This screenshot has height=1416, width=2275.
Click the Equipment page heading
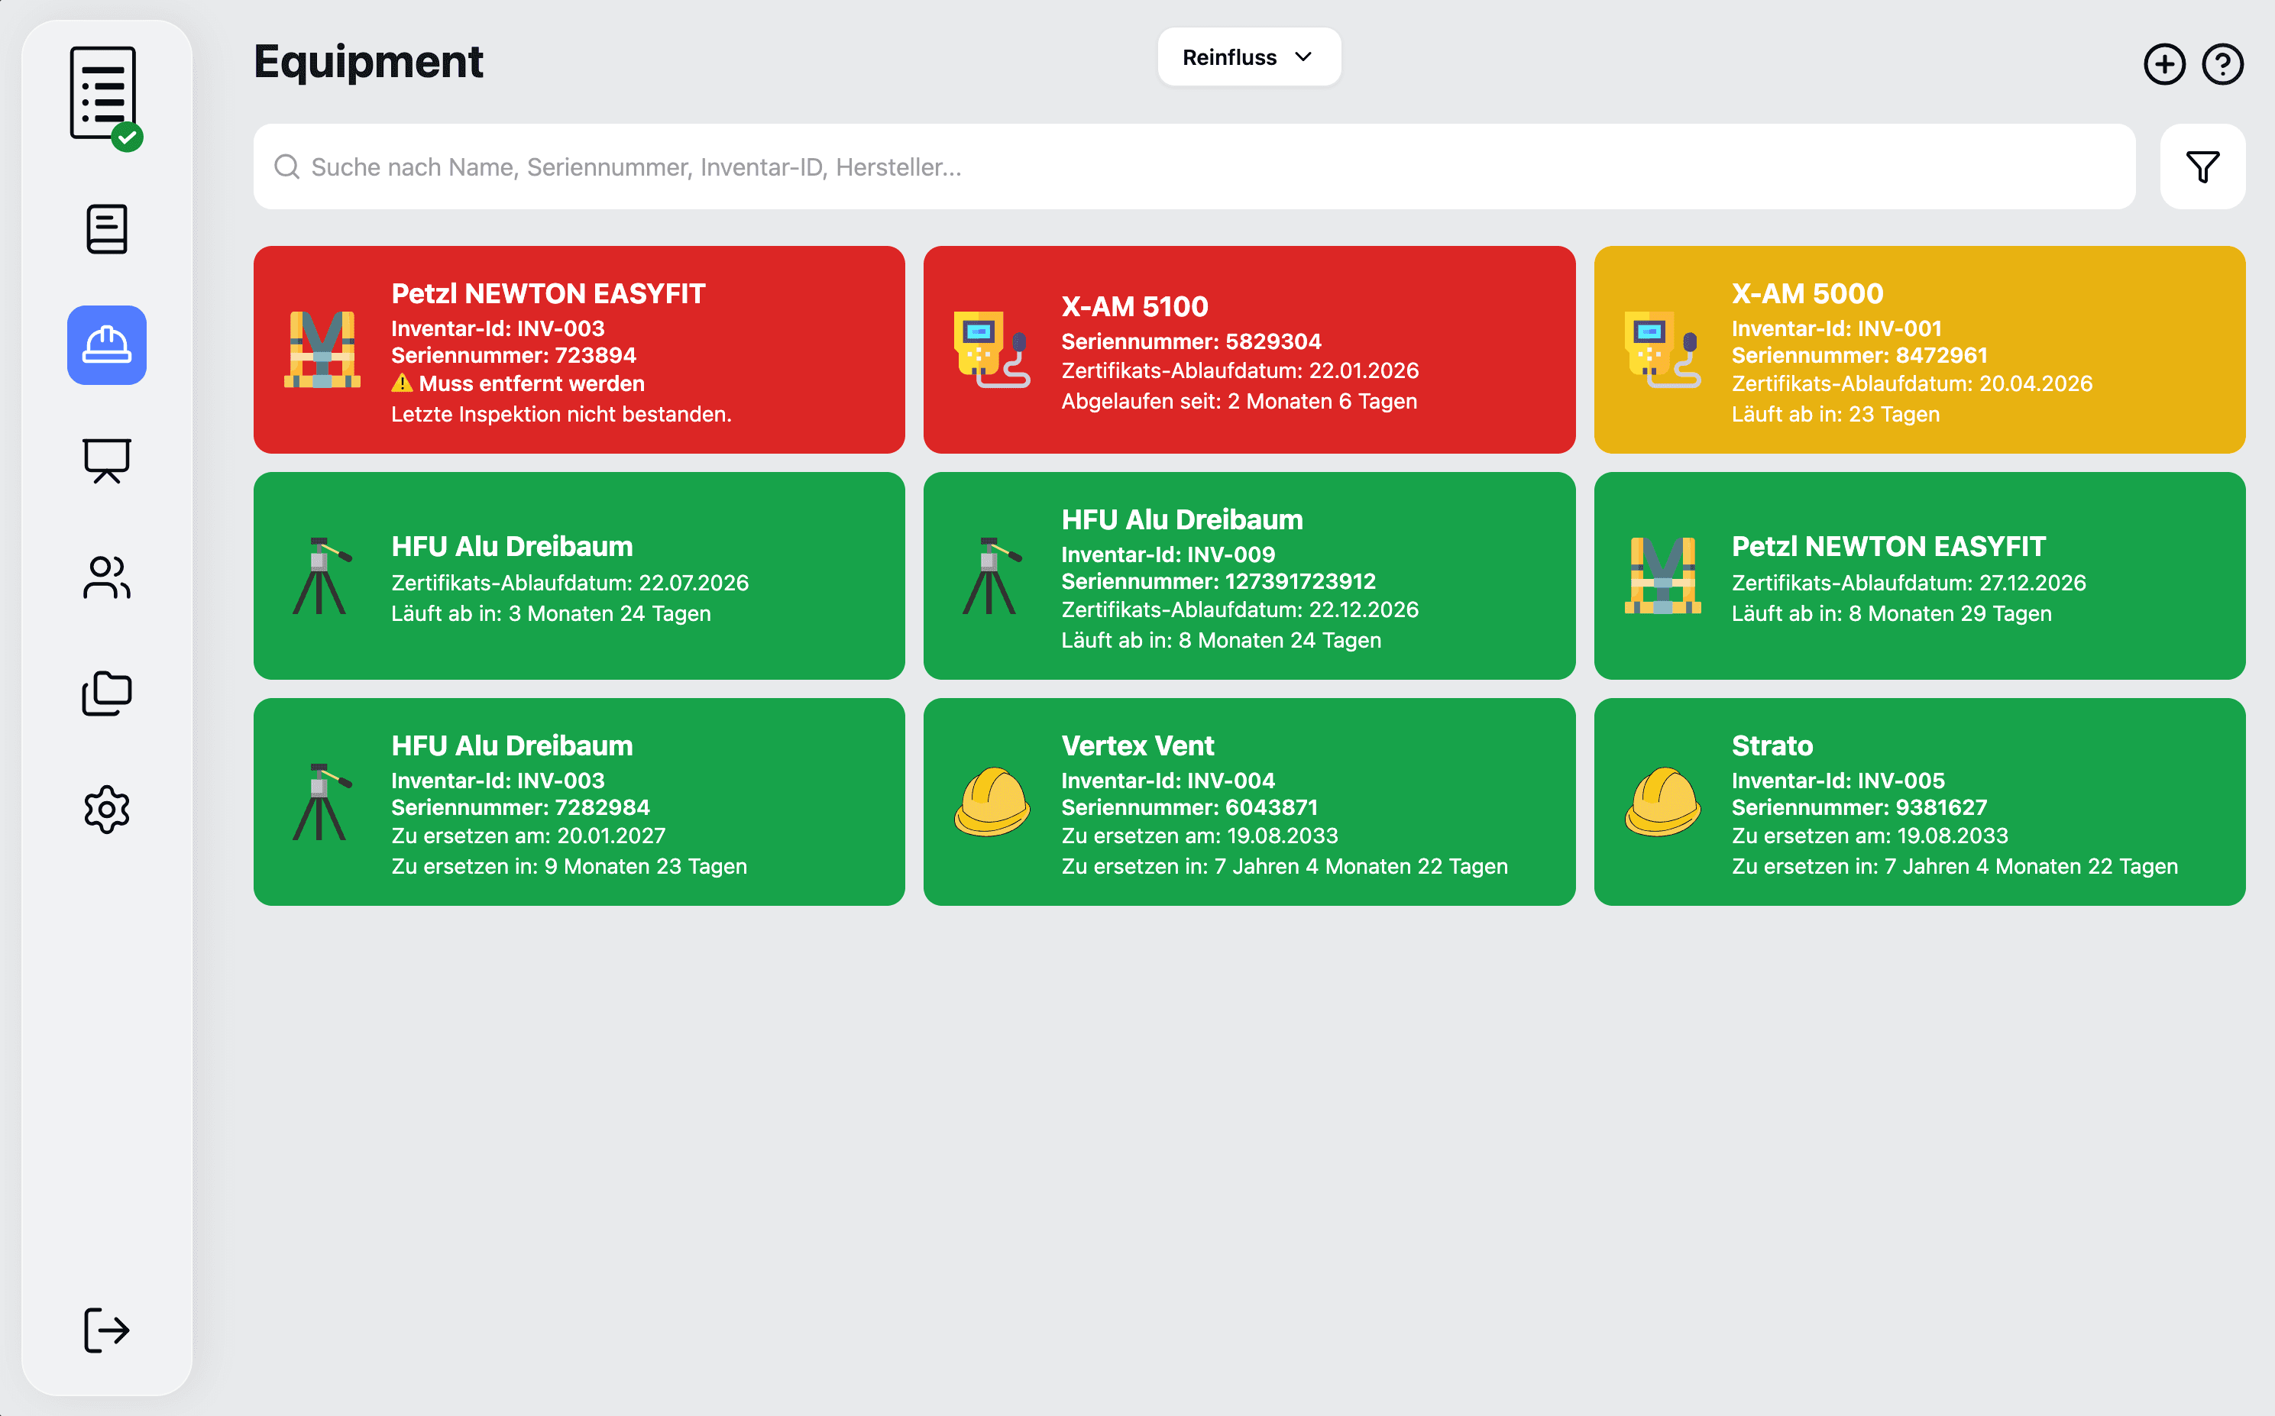tap(368, 62)
